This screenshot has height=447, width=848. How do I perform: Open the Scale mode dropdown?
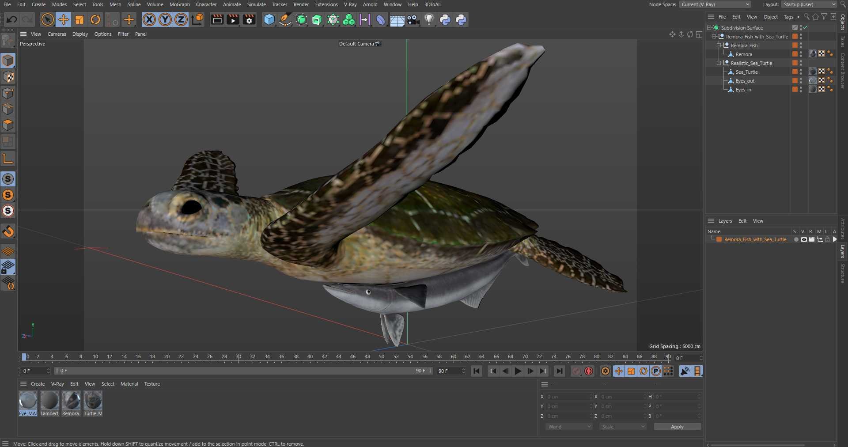click(623, 427)
